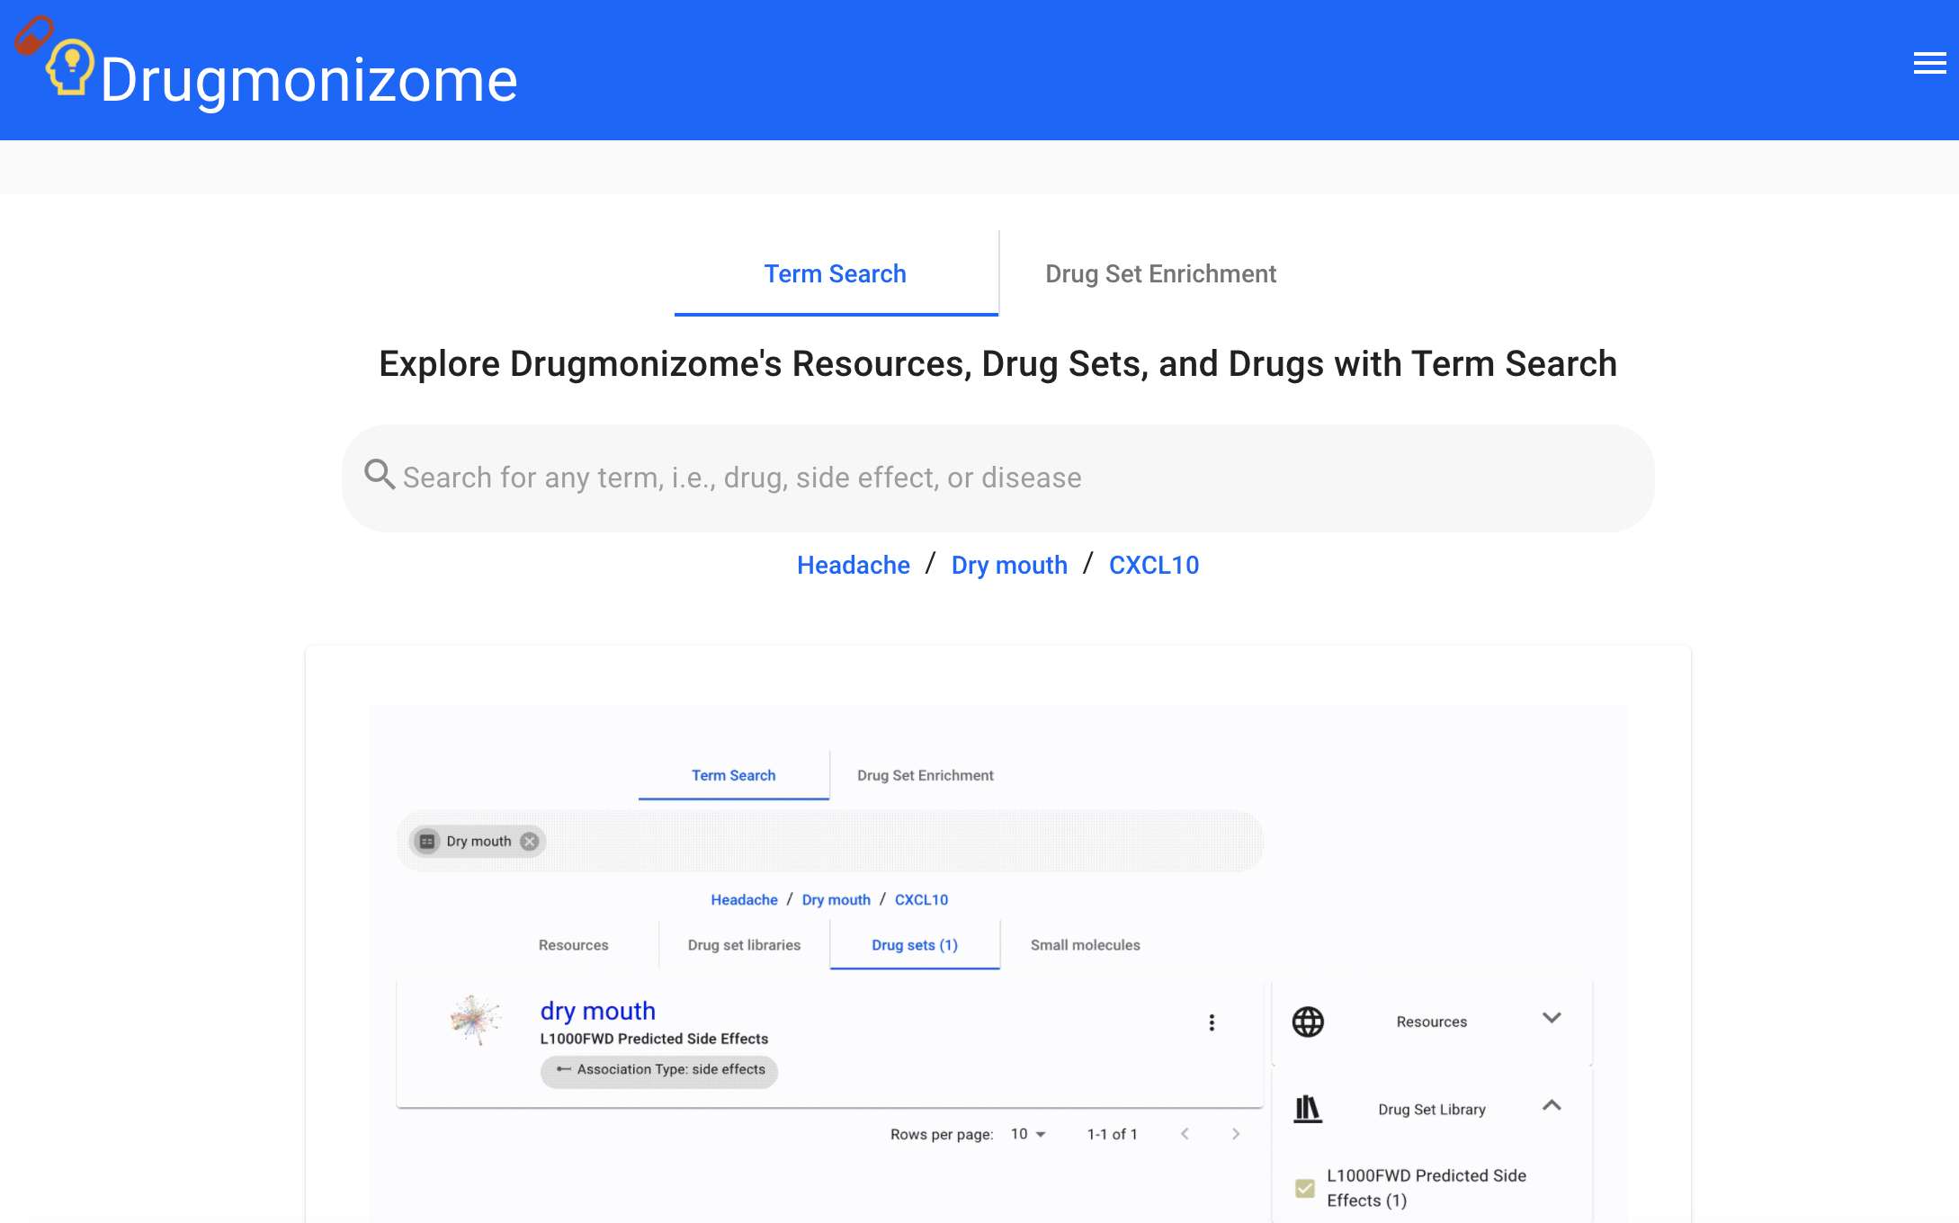Click the L1000FWD Predicted Side Effects subtitle

click(654, 1039)
